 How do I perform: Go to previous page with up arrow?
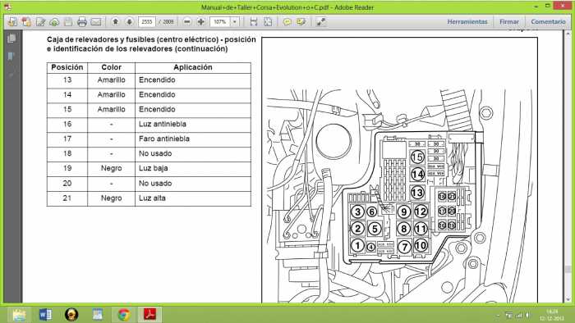pos(115,22)
